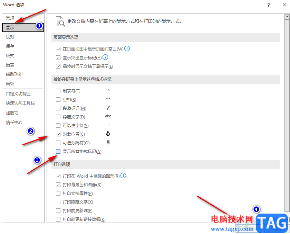Uncheck 对象位置 checkbox
This screenshot has width=290, height=234.
(58, 134)
